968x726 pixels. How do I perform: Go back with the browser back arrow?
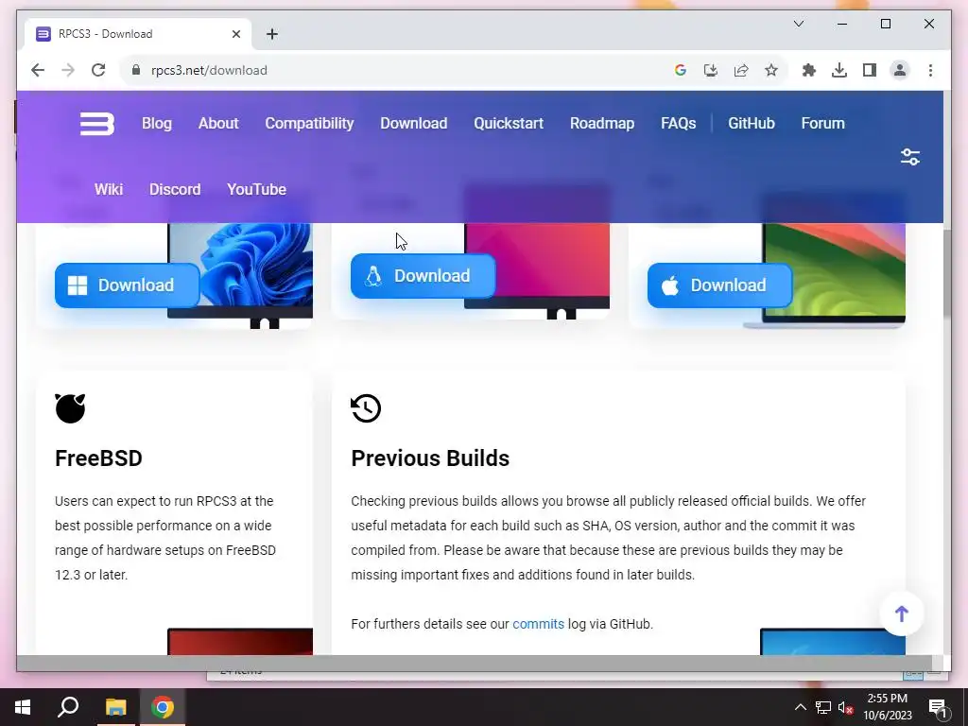38,70
